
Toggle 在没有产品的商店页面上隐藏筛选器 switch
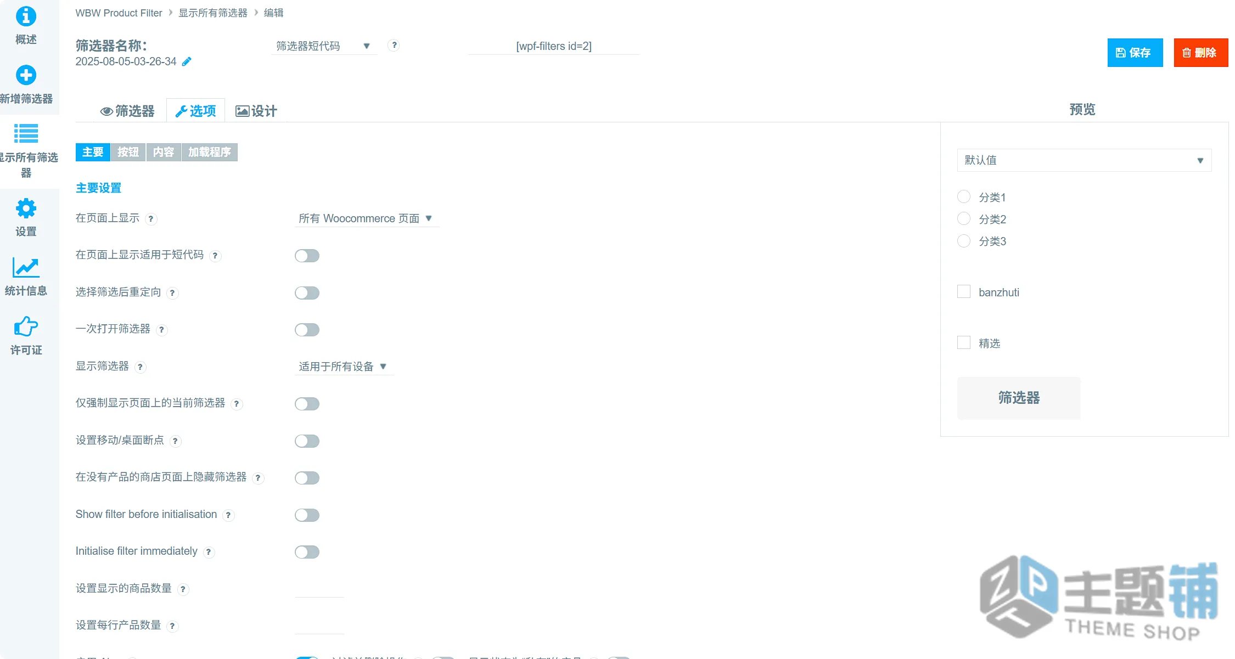(307, 478)
